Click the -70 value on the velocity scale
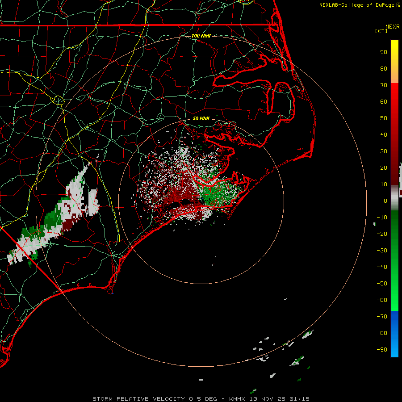This screenshot has width=402, height=402. (x=382, y=317)
